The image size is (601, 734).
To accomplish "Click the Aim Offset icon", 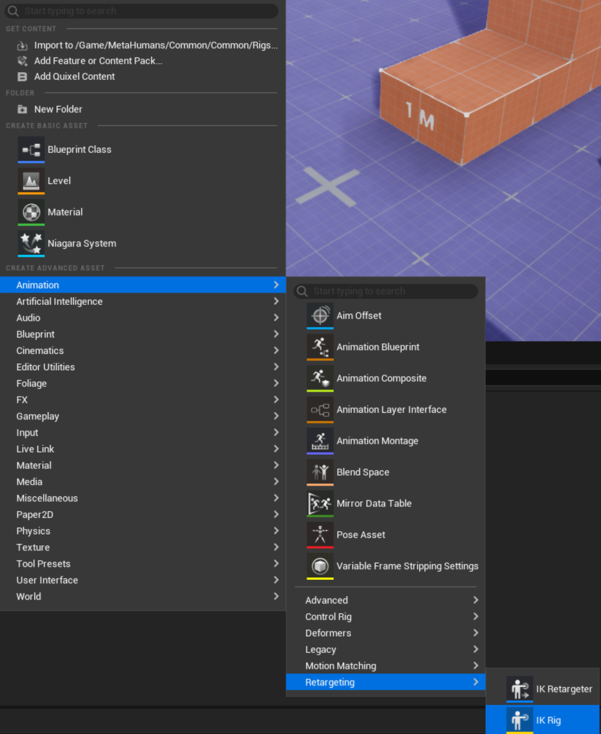I will (x=321, y=315).
